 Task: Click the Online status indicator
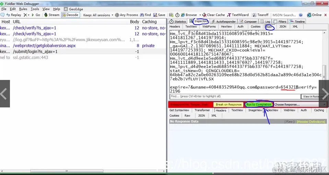click(x=314, y=15)
